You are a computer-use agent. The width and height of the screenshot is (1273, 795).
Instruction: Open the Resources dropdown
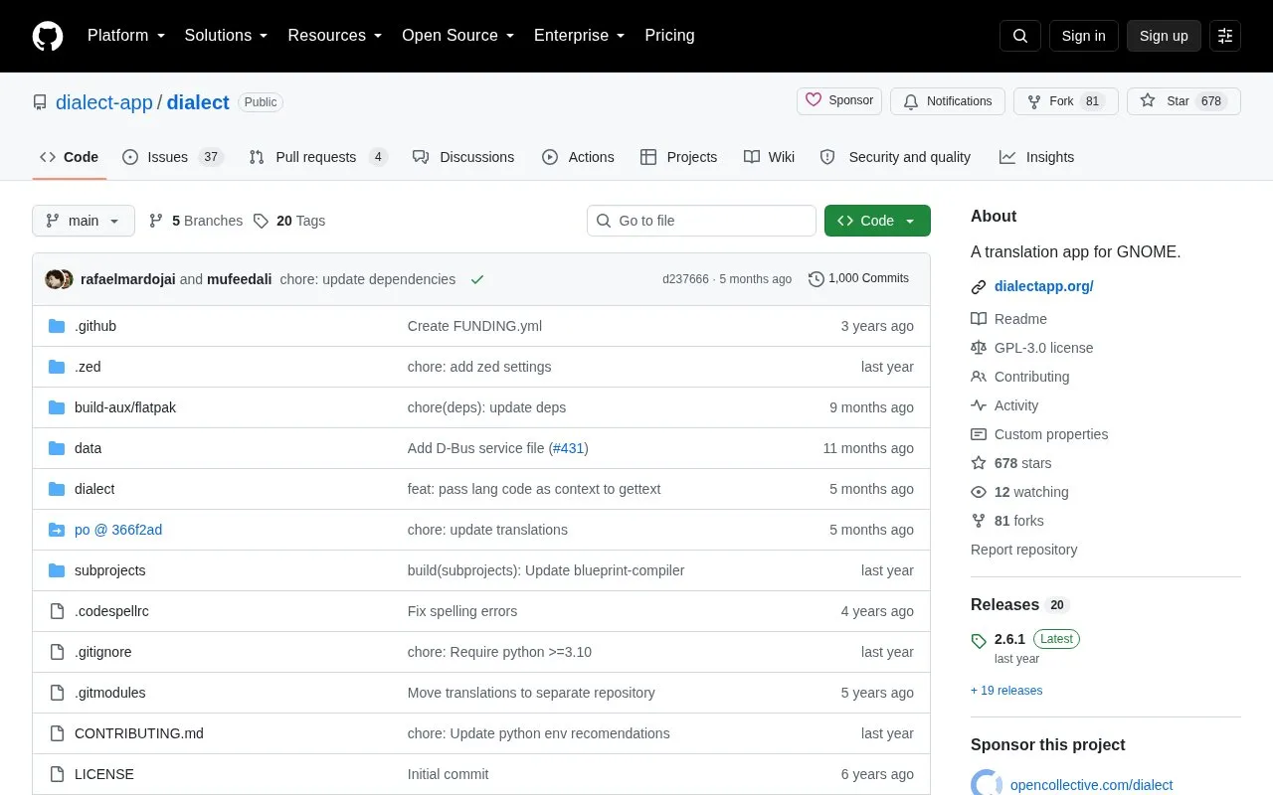[x=335, y=36]
